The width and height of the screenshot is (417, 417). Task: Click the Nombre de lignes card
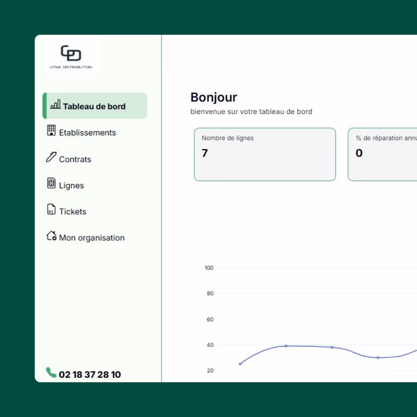(x=265, y=155)
